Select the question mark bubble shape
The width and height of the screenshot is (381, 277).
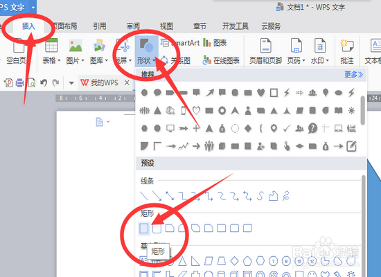tap(312, 128)
